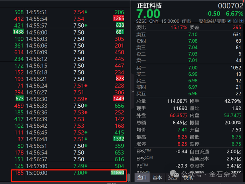This screenshot has height=184, width=245.
Task: Click the 7.52 price at 14:56:45
Action: pos(79,133)
